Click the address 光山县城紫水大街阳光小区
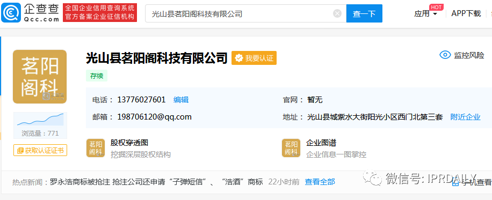Image resolution: width=492 pixels, height=200 pixels. coord(375,117)
